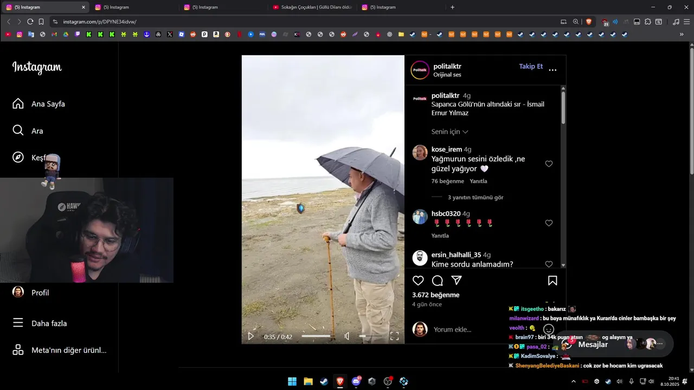Click the zoom magnifier in address bar
This screenshot has height=390, width=694.
576,22
